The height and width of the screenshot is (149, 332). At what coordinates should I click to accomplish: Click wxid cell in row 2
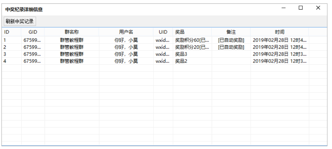pos(163,47)
